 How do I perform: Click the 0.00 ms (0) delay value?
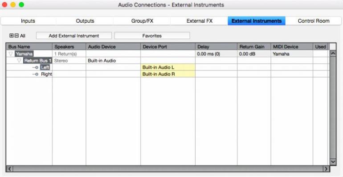tap(216, 54)
